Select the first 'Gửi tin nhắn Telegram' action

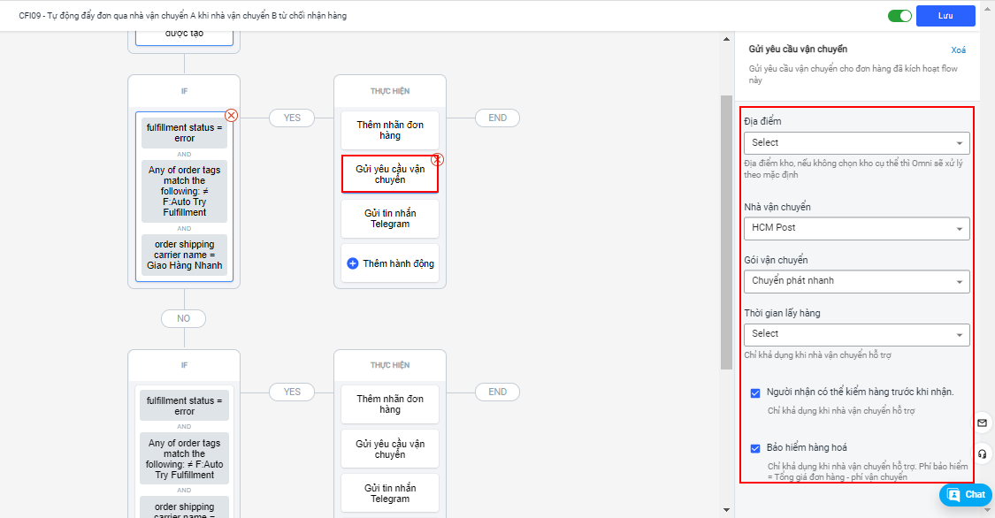point(390,219)
